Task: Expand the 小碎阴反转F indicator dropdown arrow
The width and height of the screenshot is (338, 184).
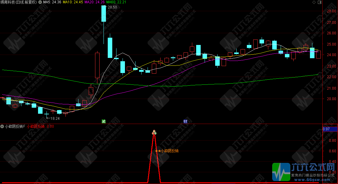Action: 2,127
